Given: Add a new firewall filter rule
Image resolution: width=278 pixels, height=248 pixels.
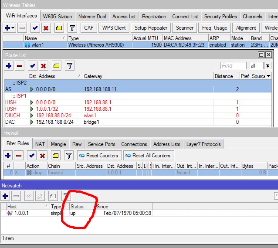Looking at the screenshot, I should [8, 156].
